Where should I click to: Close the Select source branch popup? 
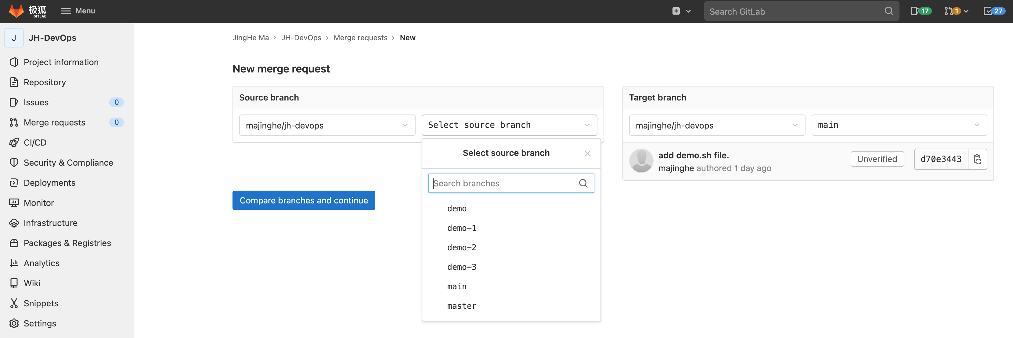coord(587,153)
